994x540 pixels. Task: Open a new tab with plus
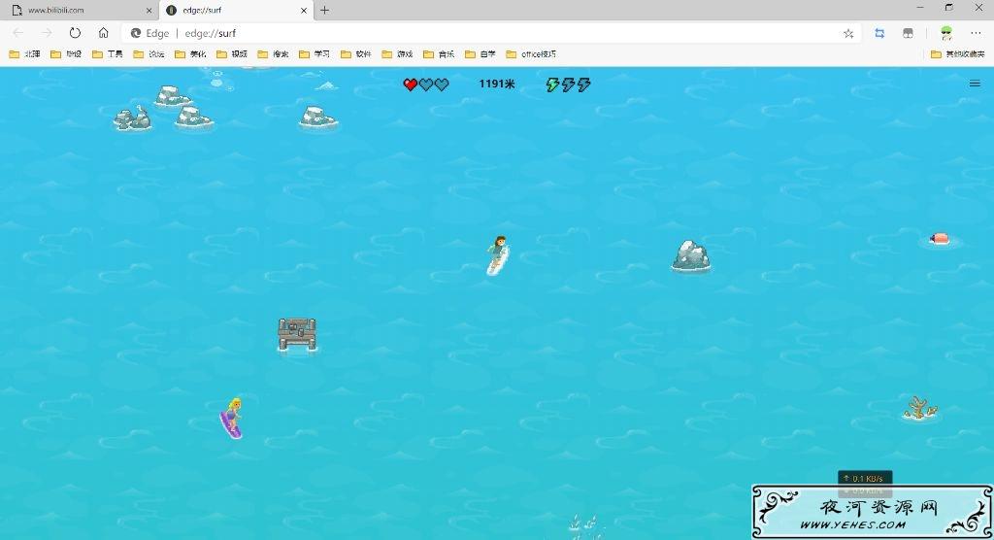(x=324, y=10)
